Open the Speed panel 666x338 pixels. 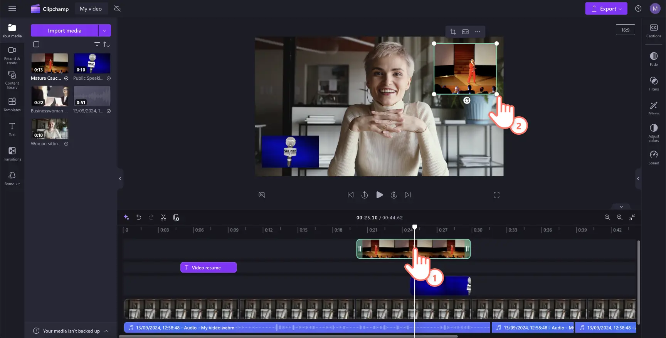tap(654, 157)
